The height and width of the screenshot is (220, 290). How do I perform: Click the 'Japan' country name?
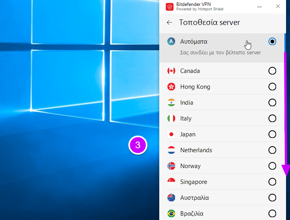[x=188, y=134]
